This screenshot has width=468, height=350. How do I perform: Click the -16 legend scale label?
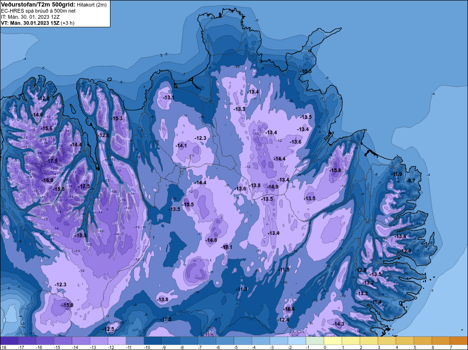tap(39, 347)
